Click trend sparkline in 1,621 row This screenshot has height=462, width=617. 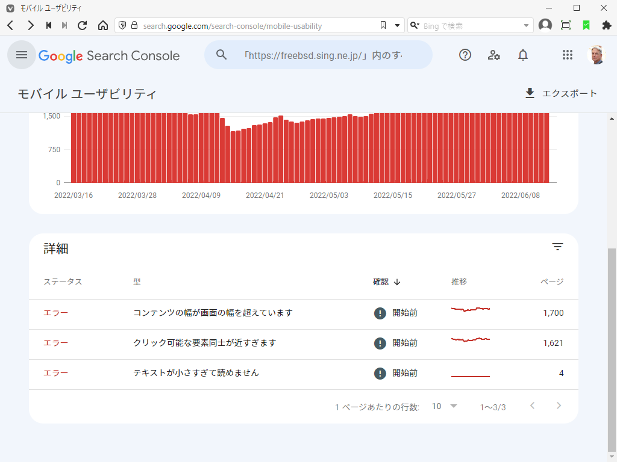click(470, 339)
